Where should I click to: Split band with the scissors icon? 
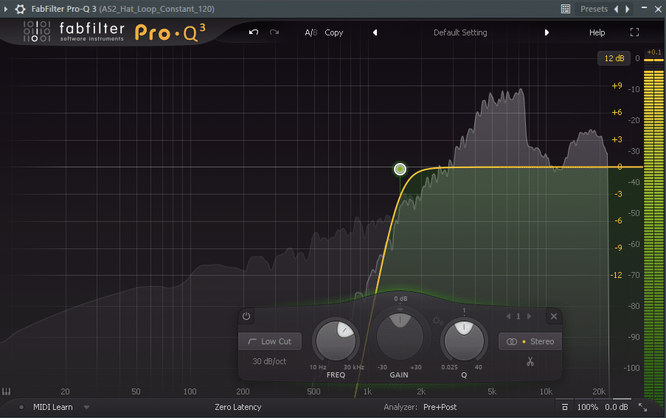click(530, 361)
